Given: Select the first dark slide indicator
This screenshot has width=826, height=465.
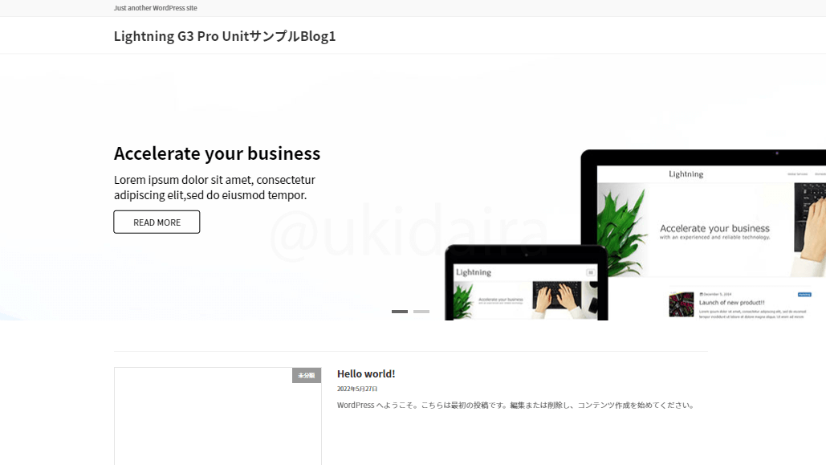Looking at the screenshot, I should point(400,312).
